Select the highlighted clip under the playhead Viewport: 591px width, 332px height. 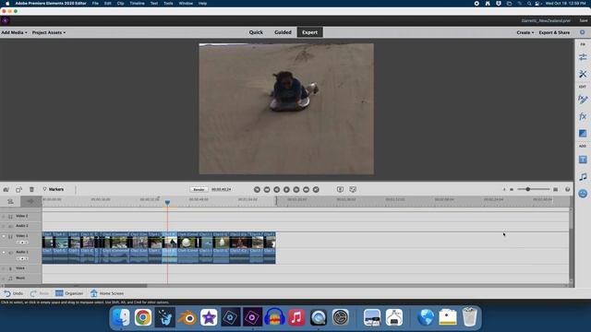click(170, 248)
